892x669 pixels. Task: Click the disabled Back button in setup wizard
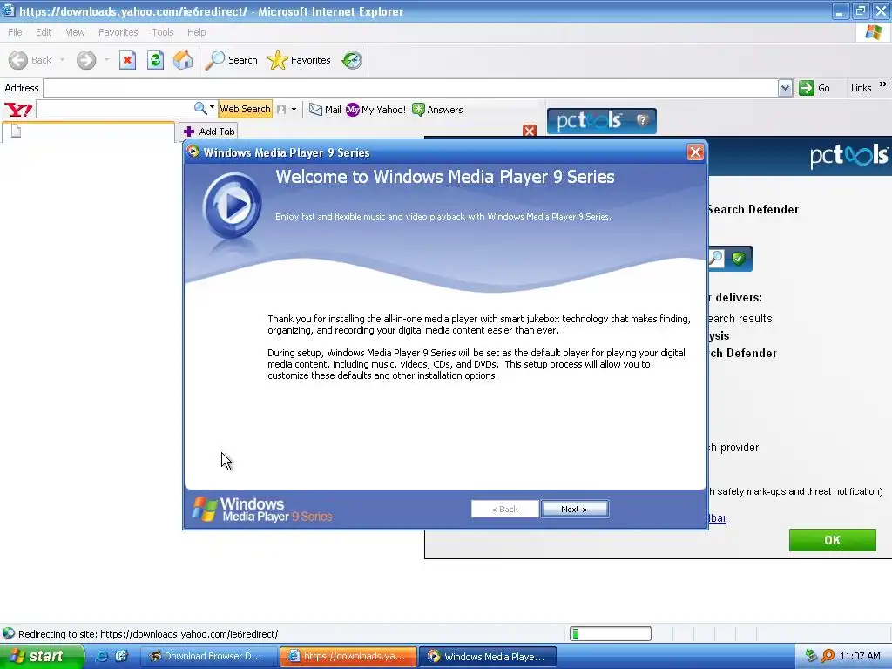pos(504,509)
